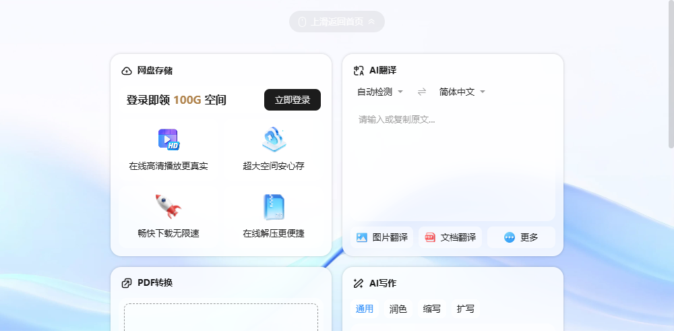Click the 在线解压更便捷 label
674x331 pixels.
pos(274,233)
